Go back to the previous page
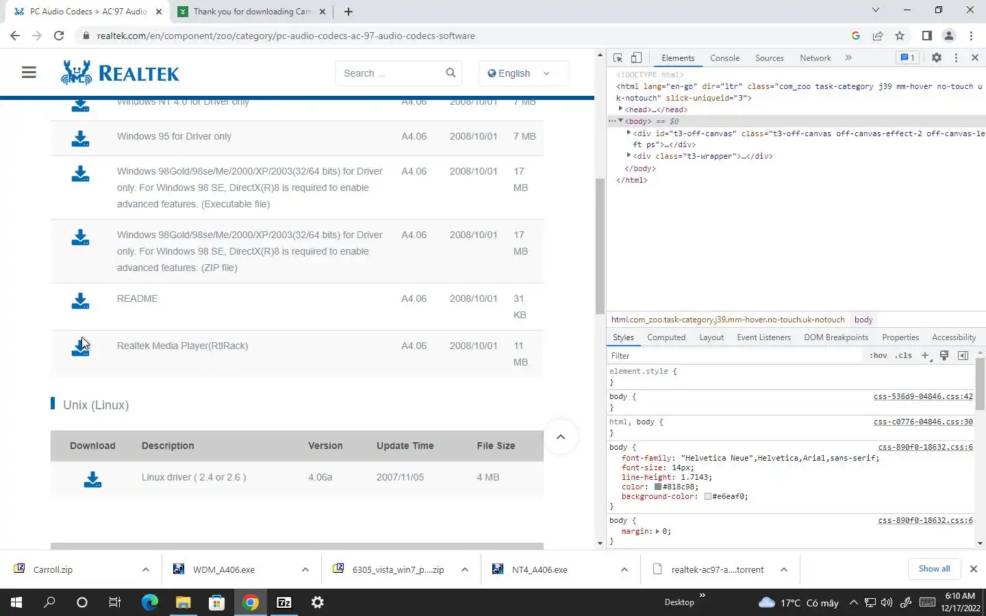This screenshot has height=616, width=986. (x=15, y=36)
